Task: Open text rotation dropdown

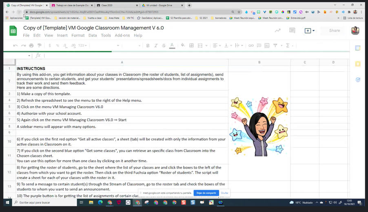Action: coord(239,46)
